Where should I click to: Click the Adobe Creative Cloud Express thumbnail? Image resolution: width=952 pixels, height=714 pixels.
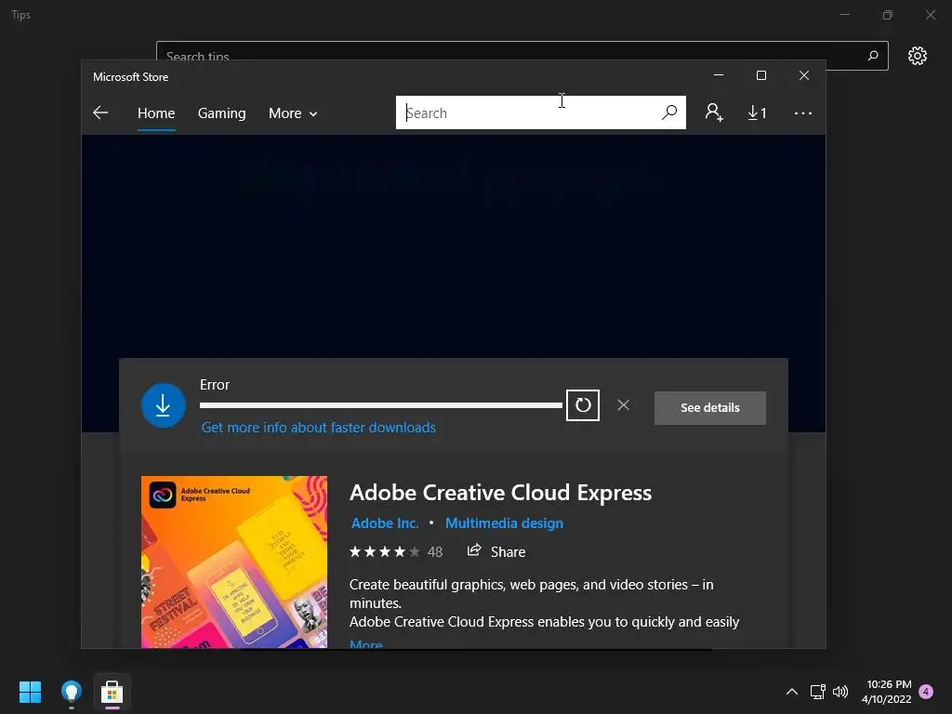click(x=234, y=562)
